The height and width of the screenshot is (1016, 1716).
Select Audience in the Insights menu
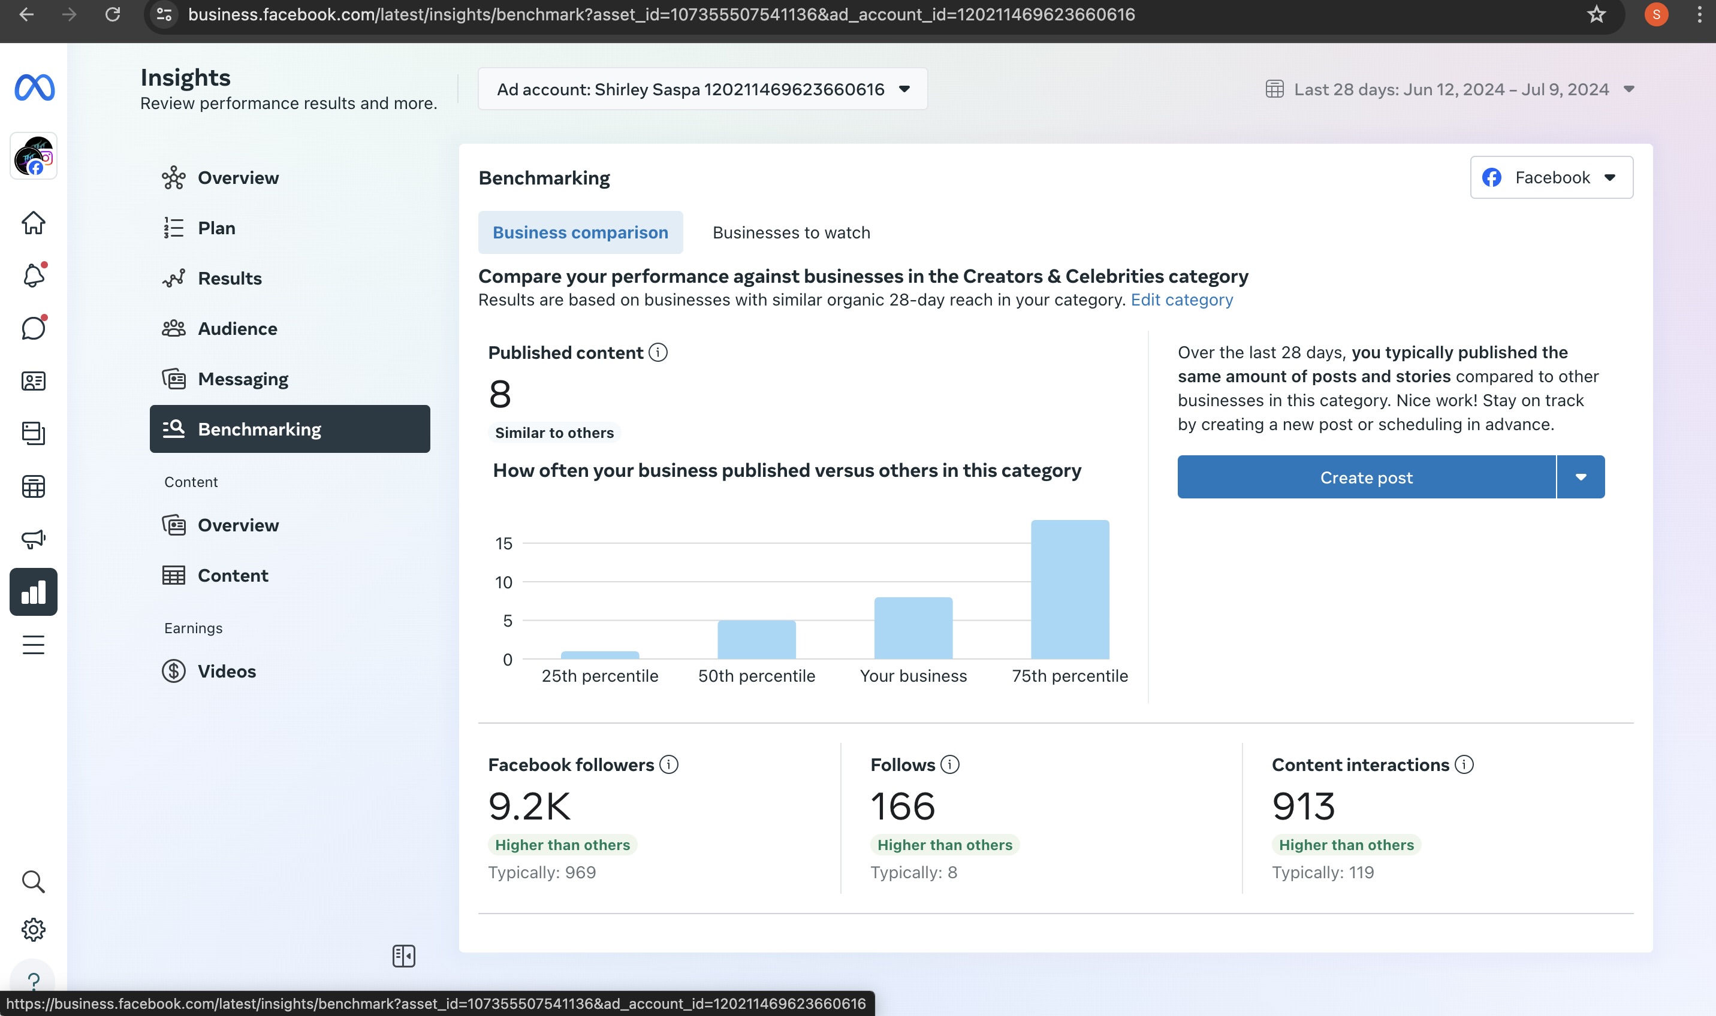237,329
